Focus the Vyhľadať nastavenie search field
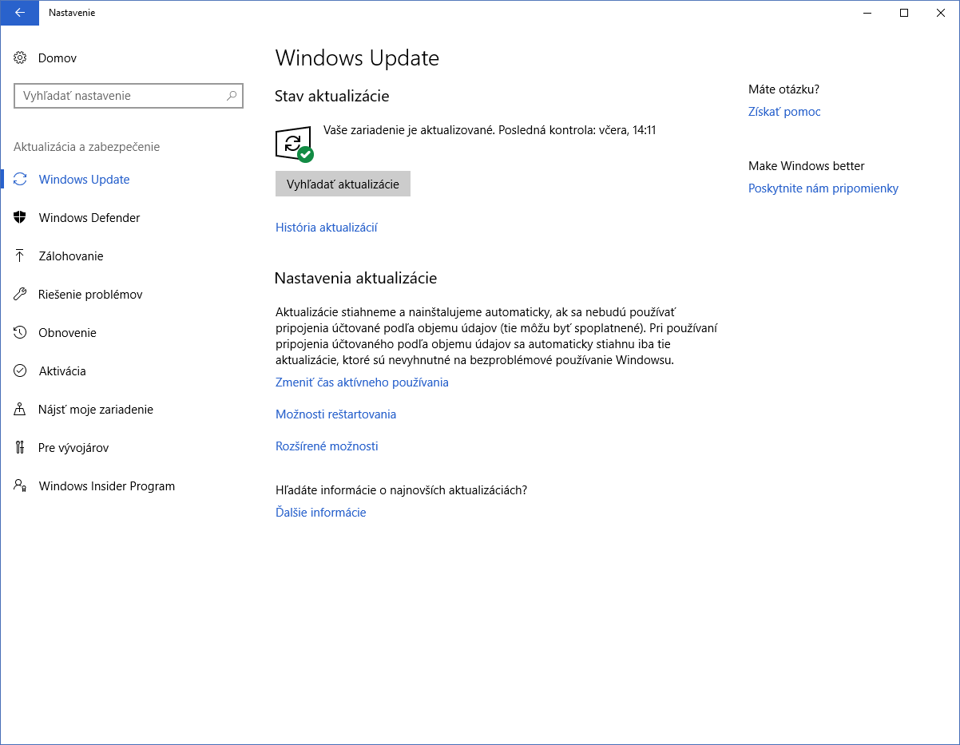Image resolution: width=960 pixels, height=745 pixels. (129, 96)
